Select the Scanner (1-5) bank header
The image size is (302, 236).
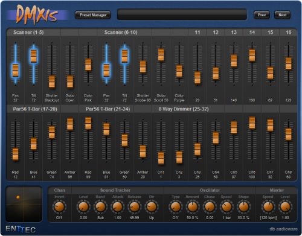pos(28,32)
